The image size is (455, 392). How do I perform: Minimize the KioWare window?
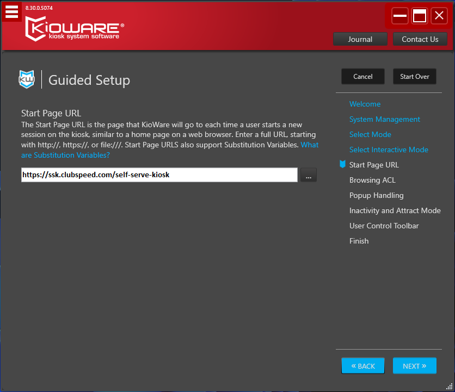tap(400, 16)
